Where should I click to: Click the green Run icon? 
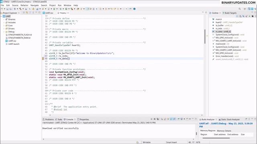pyautogui.click(x=66, y=9)
